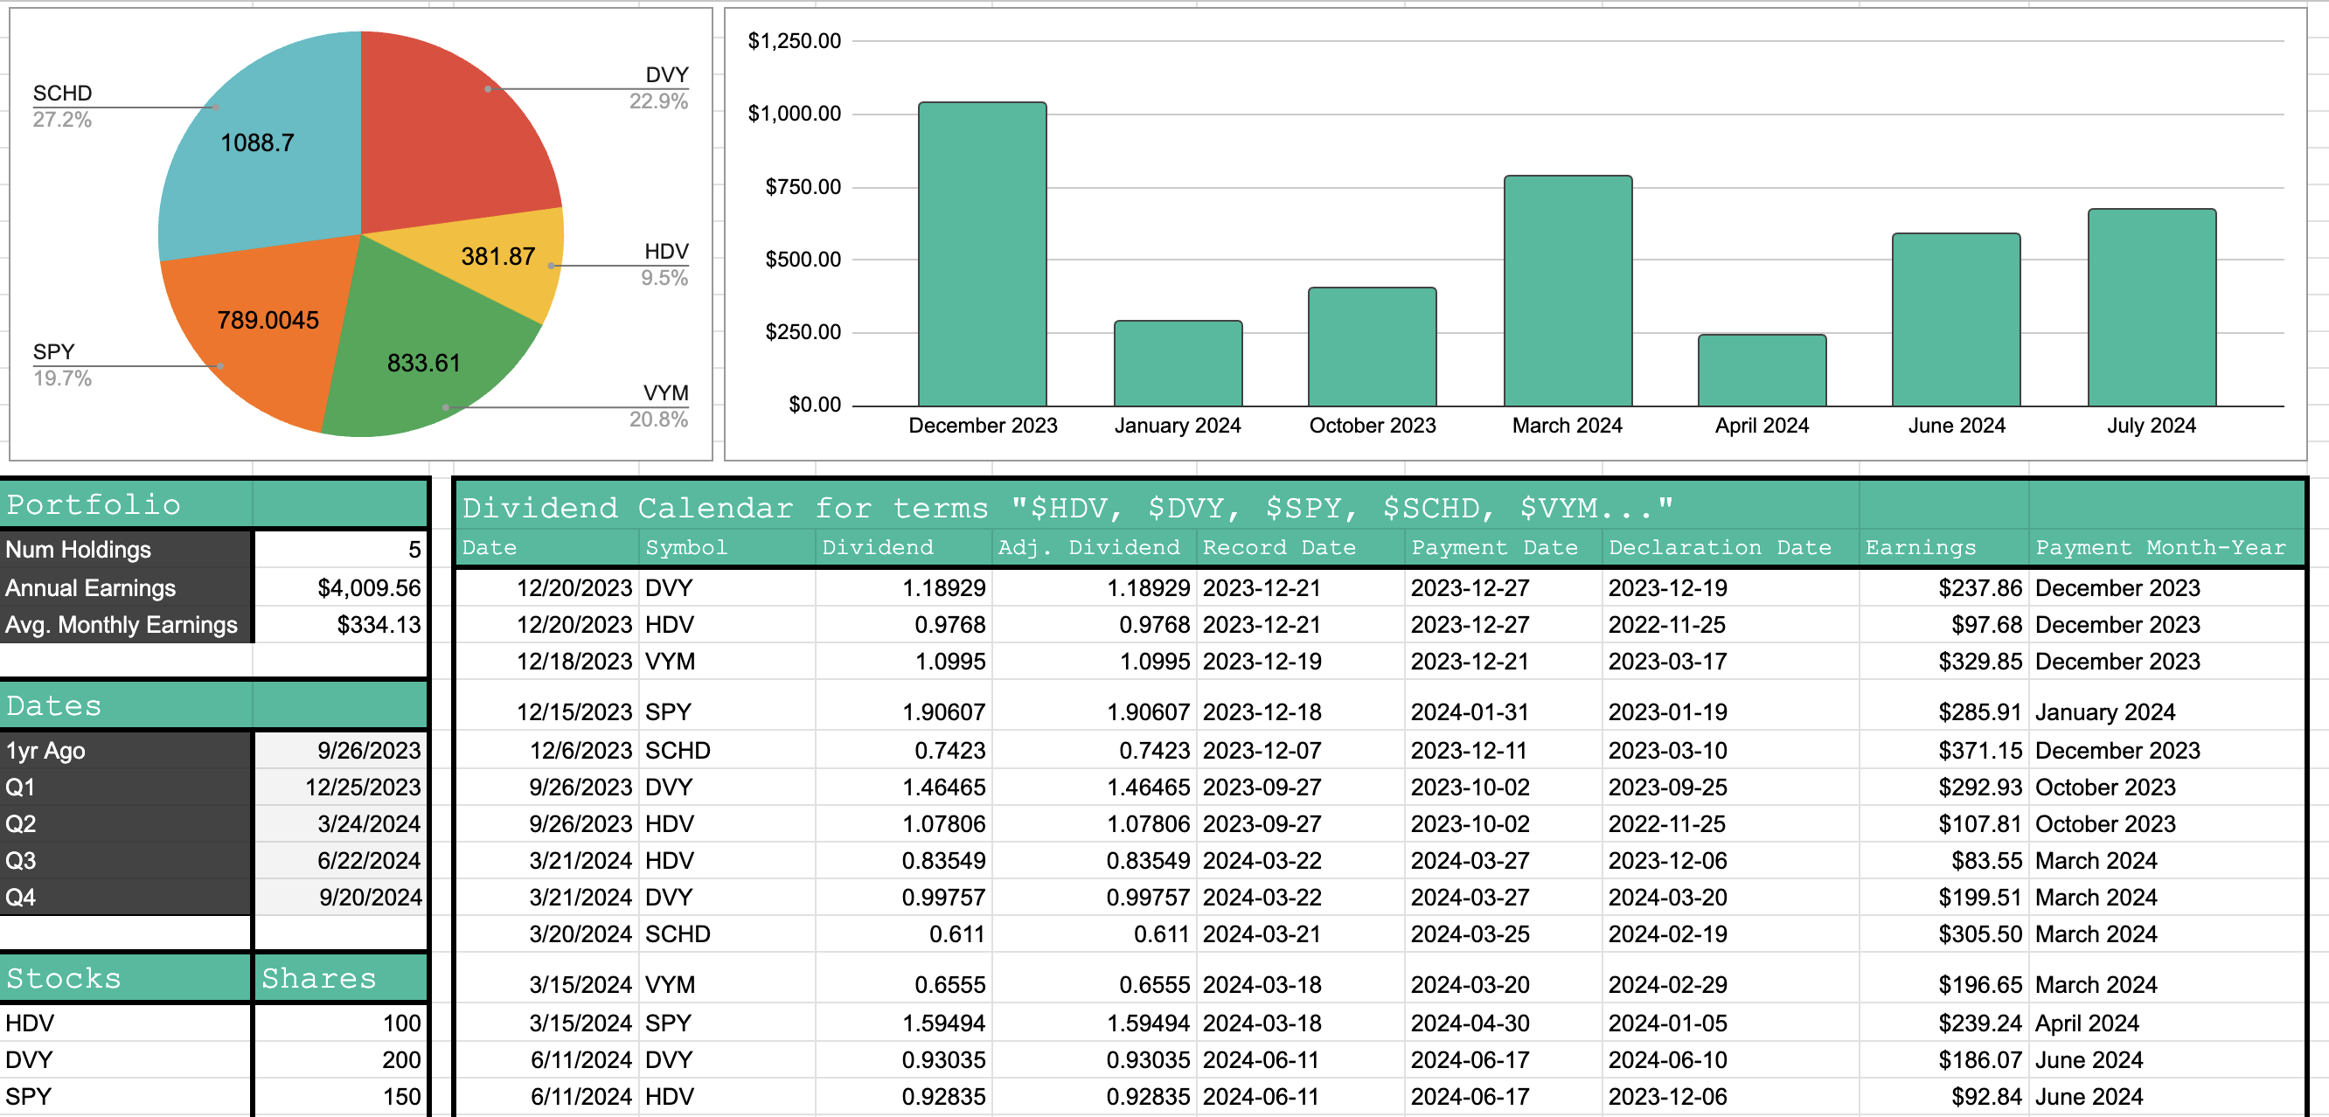Click the Payment Month-Year column header
Image resolution: width=2329 pixels, height=1117 pixels.
click(x=2166, y=548)
